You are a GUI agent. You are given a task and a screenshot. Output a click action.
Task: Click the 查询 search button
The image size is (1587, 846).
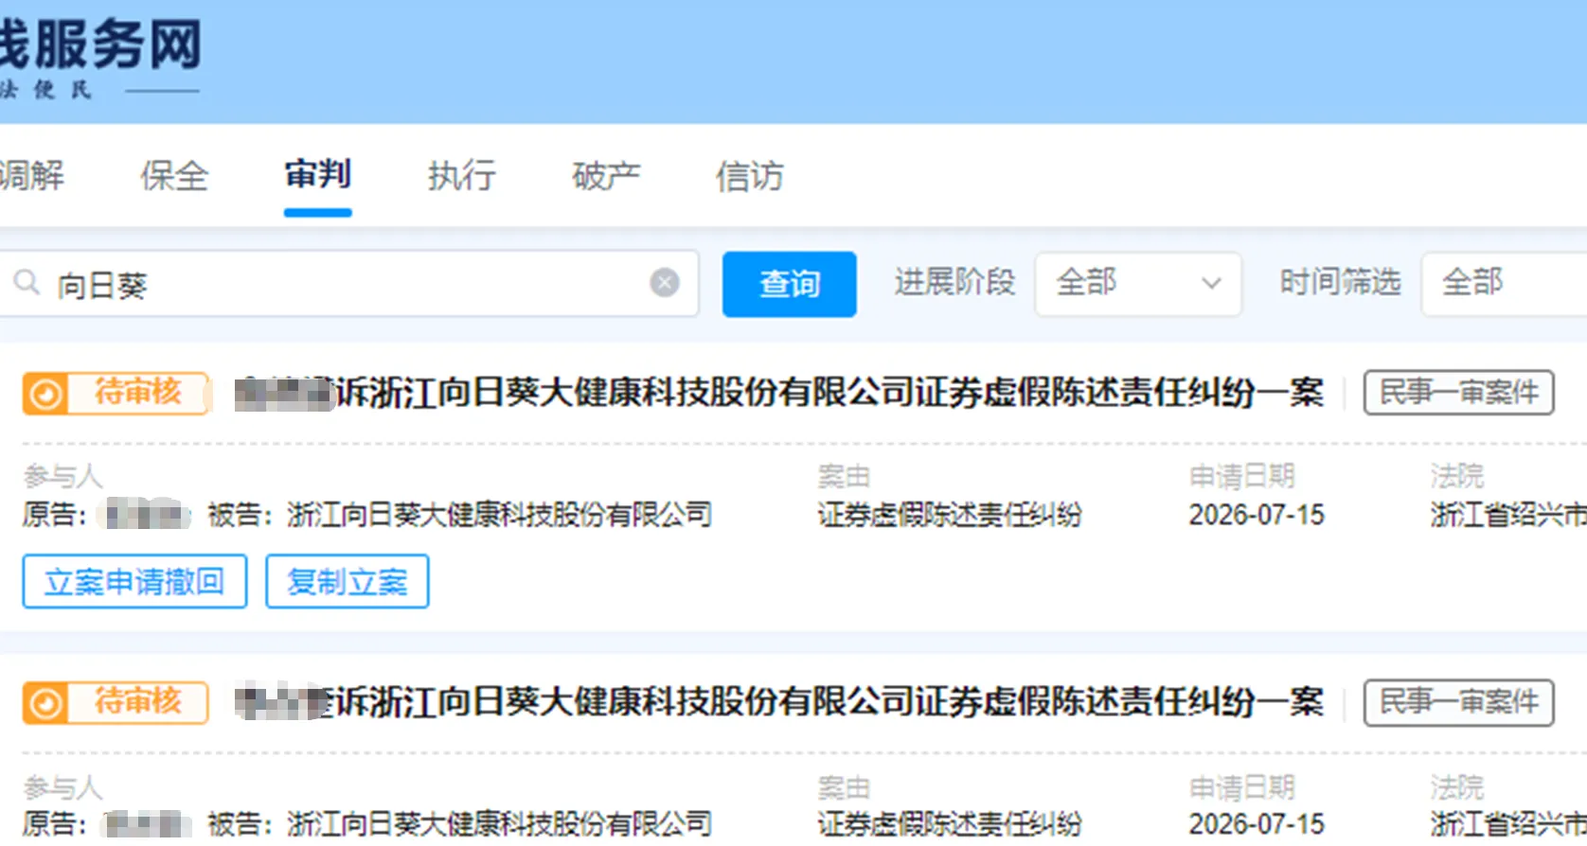(789, 284)
